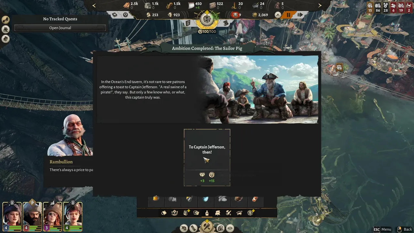Click the gears alert badge showing 28

click(386, 7)
